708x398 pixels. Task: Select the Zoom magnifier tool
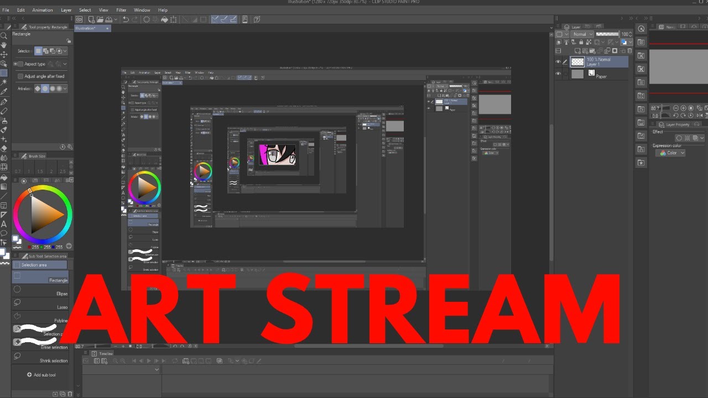[4, 35]
